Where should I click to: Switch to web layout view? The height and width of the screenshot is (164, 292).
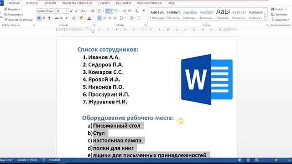(256, 160)
